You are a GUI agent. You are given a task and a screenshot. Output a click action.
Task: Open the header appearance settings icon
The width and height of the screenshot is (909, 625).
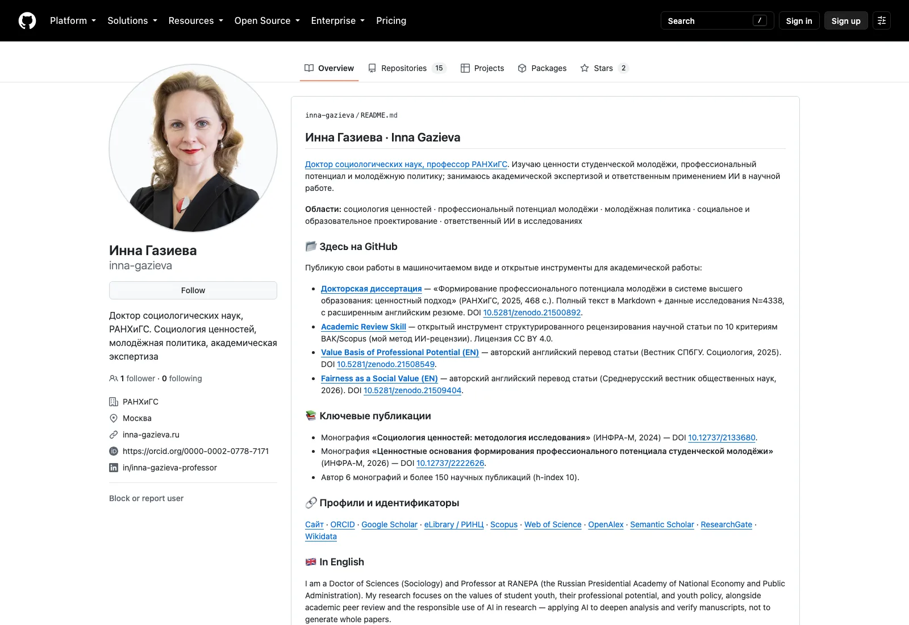[882, 20]
